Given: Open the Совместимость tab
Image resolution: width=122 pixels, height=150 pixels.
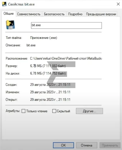Looking at the screenshot, I should pyautogui.click(x=29, y=14).
